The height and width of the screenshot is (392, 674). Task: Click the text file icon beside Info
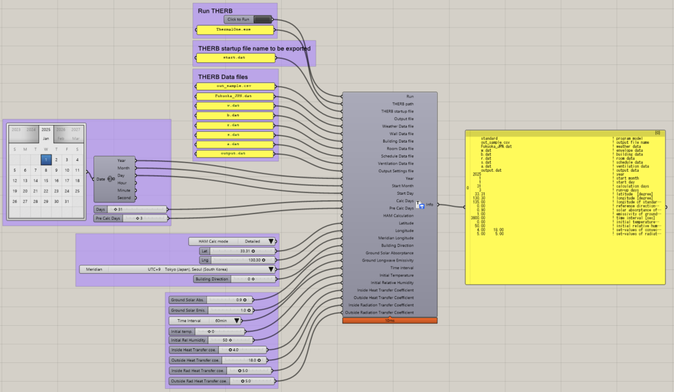[x=420, y=205]
